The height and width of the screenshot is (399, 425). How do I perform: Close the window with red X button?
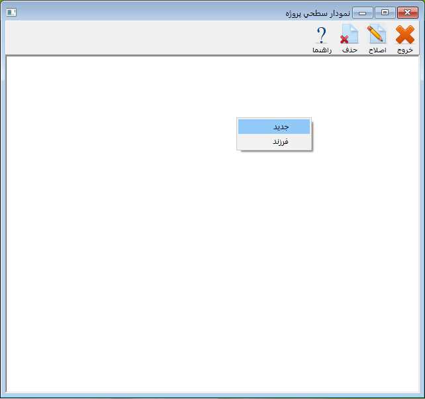click(408, 13)
